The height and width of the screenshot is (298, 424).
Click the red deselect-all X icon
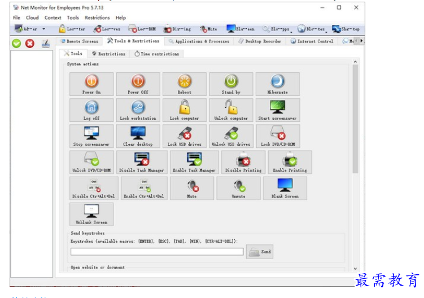(30, 43)
